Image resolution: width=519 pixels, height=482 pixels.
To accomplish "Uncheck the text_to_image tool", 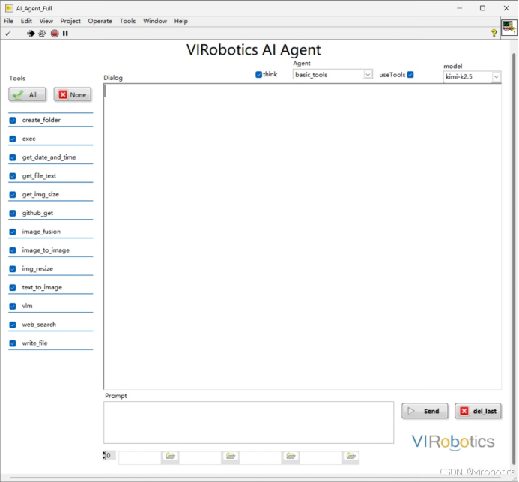I will pyautogui.click(x=13, y=287).
